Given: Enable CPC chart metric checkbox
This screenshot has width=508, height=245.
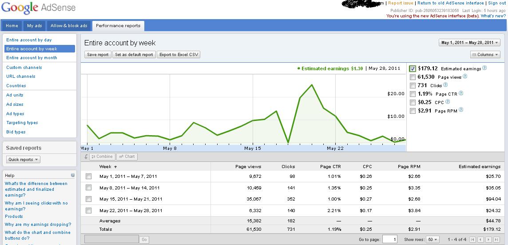Looking at the screenshot, I should tap(413, 103).
